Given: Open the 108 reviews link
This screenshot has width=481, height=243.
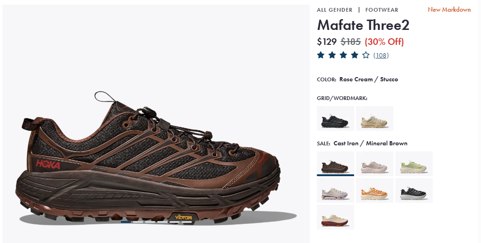Looking at the screenshot, I should (x=381, y=56).
